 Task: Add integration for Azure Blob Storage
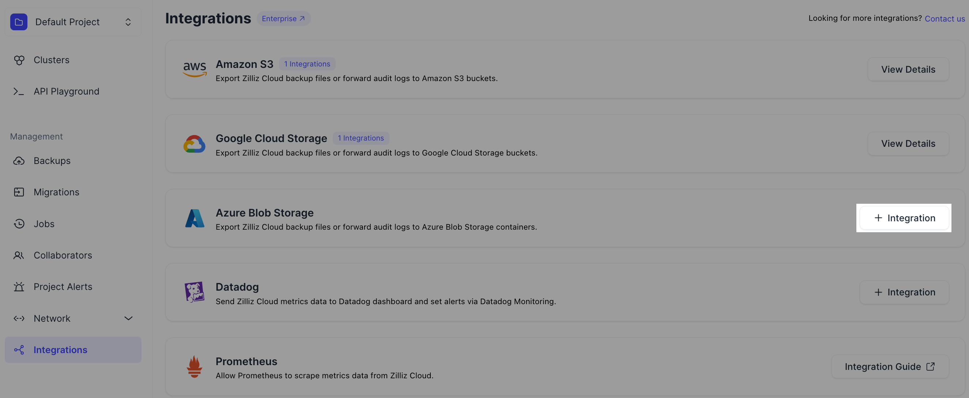point(904,218)
